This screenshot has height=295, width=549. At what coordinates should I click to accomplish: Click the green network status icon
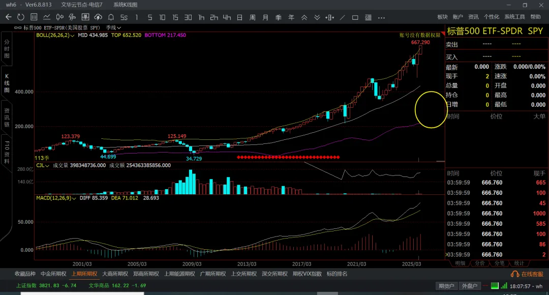pyautogui.click(x=495, y=286)
